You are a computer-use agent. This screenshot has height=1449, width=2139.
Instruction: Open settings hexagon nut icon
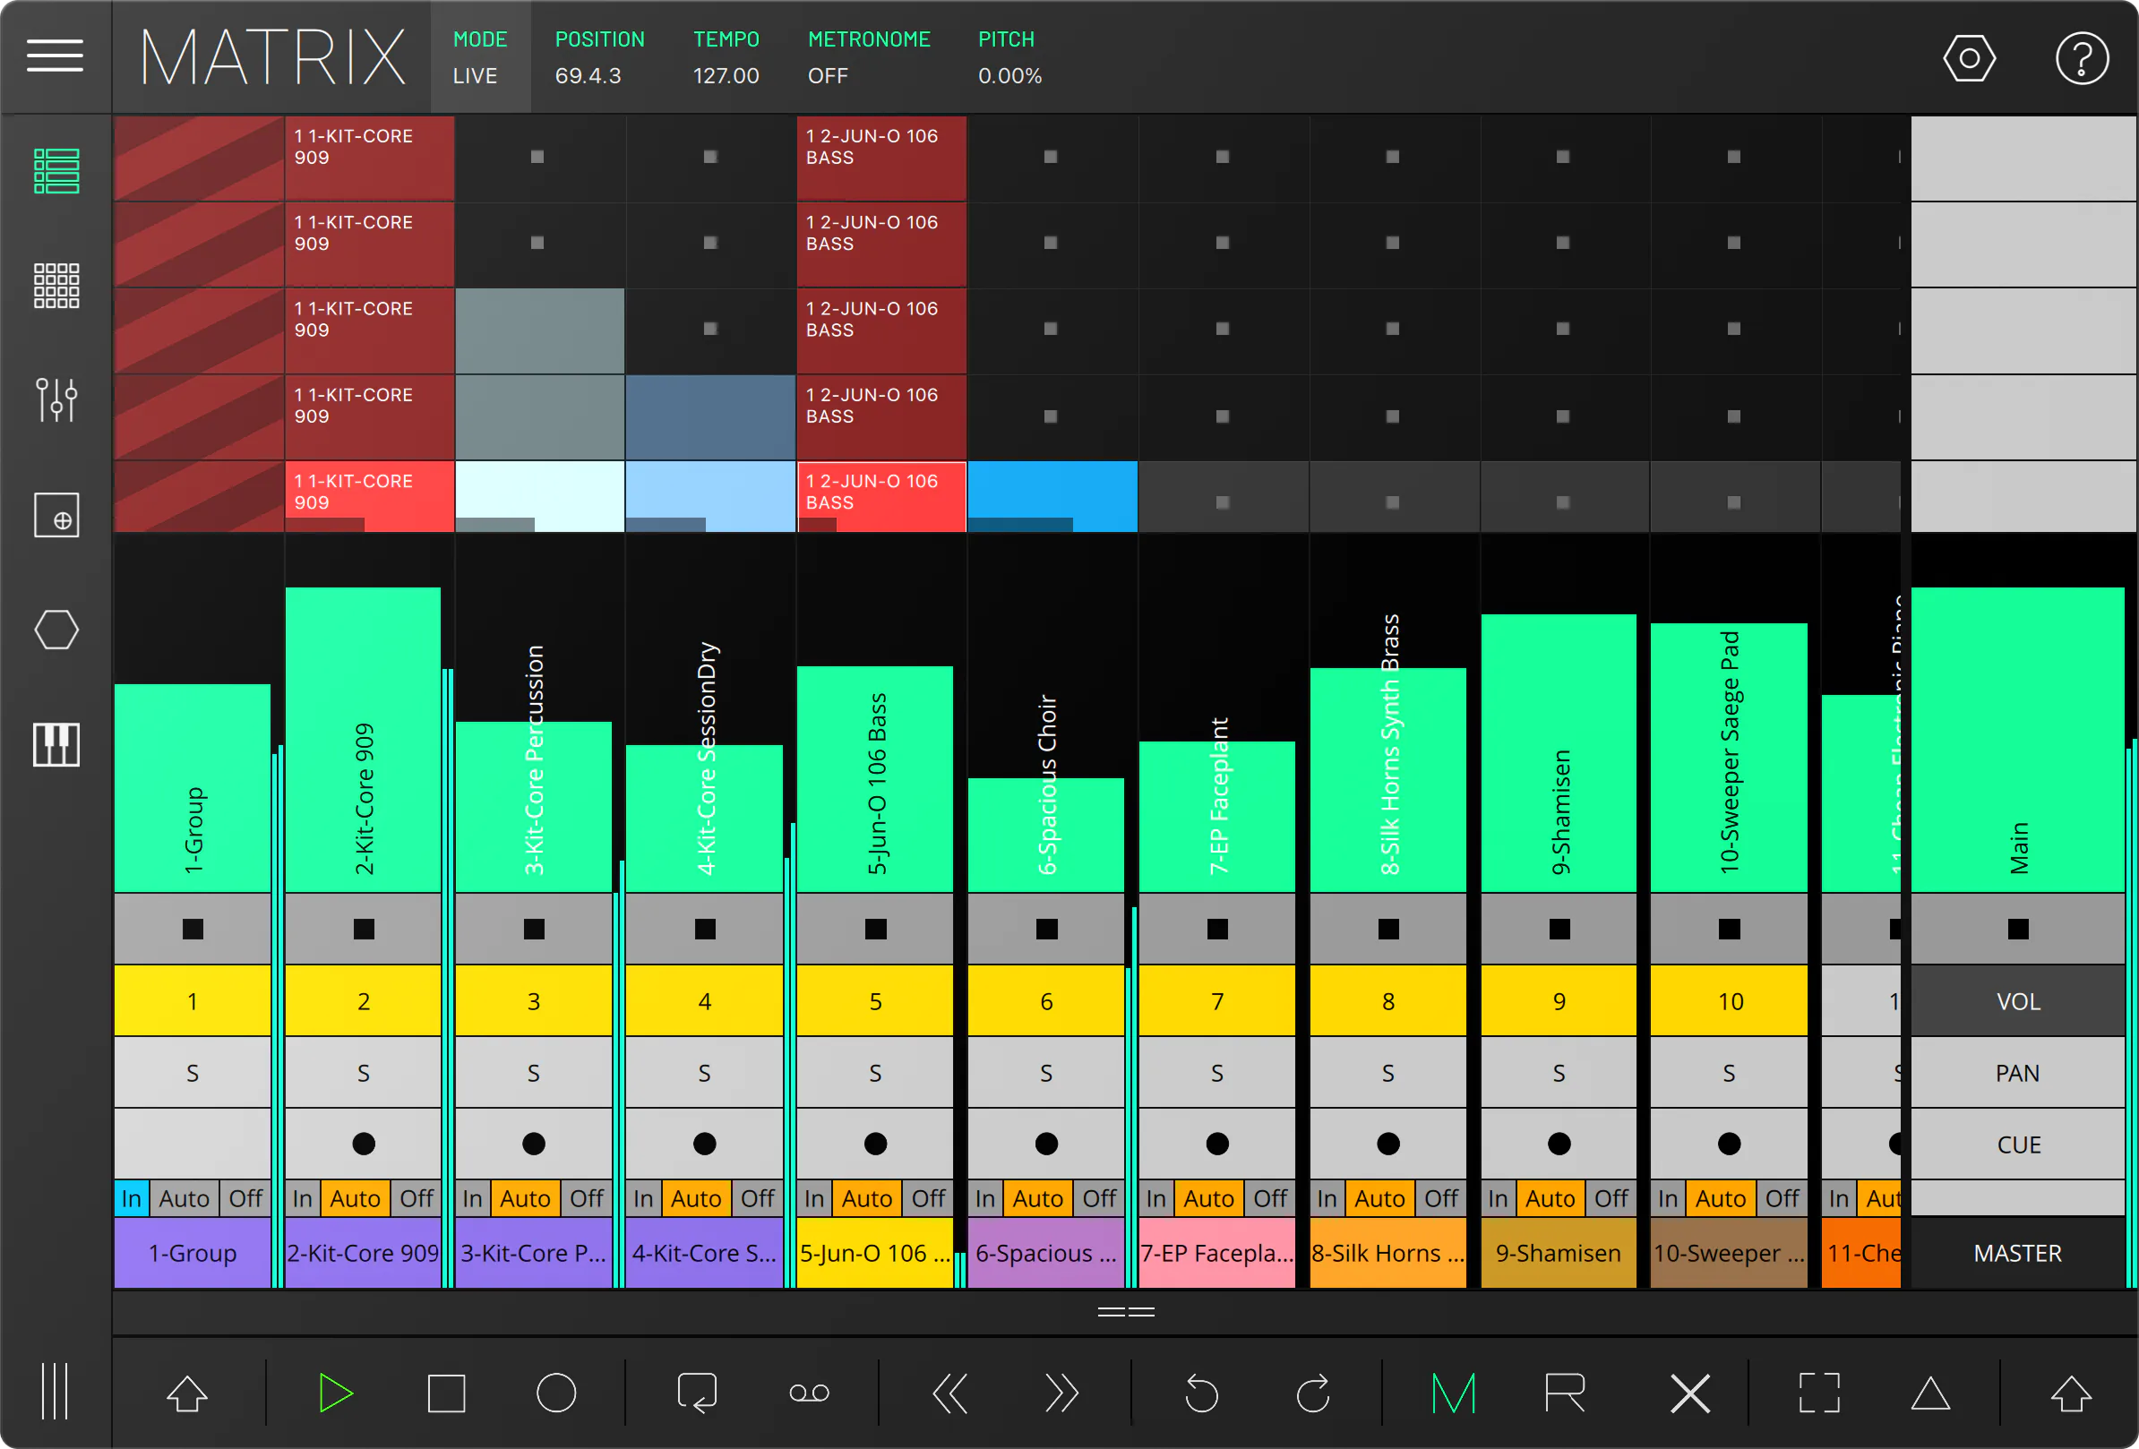(1969, 58)
